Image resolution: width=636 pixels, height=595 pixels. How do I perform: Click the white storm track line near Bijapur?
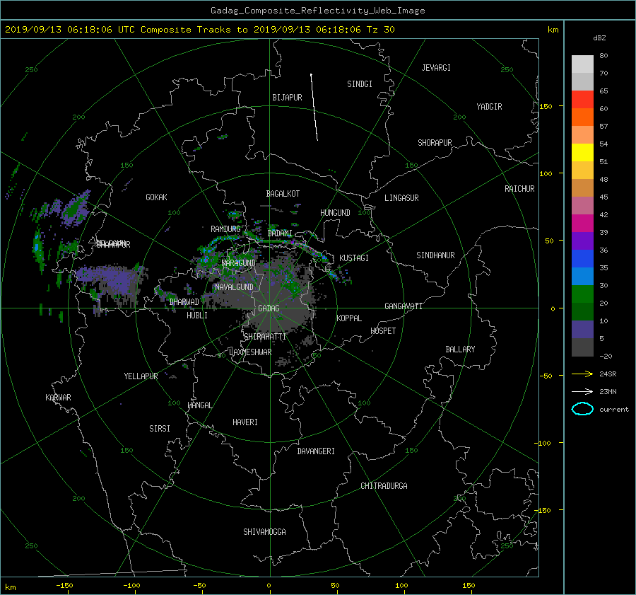(x=314, y=108)
